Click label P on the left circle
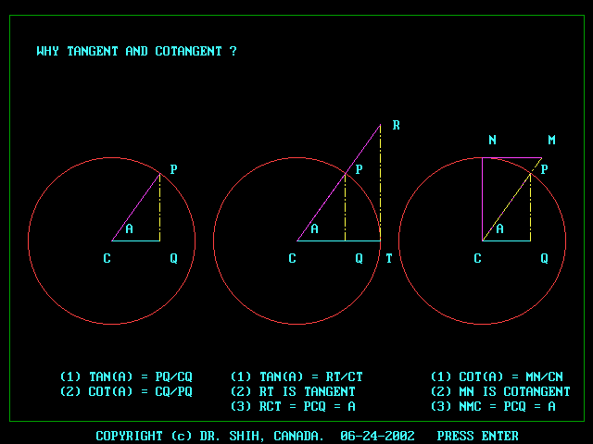Screen dimensions: 593x444 point(173,169)
